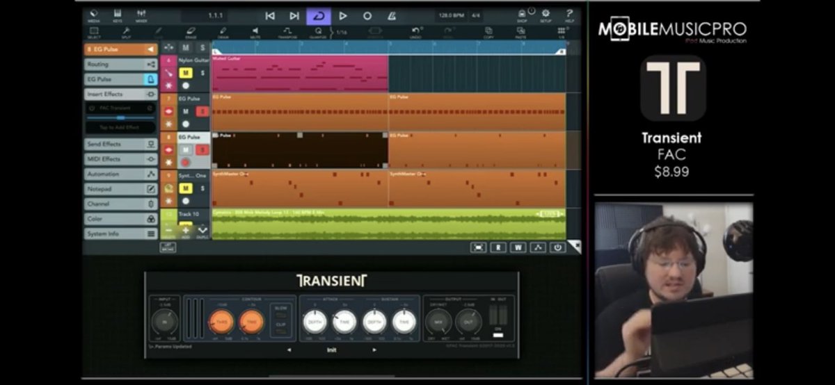
Task: Collapse inspector using EG Pulse header arrow
Action: [x=150, y=49]
